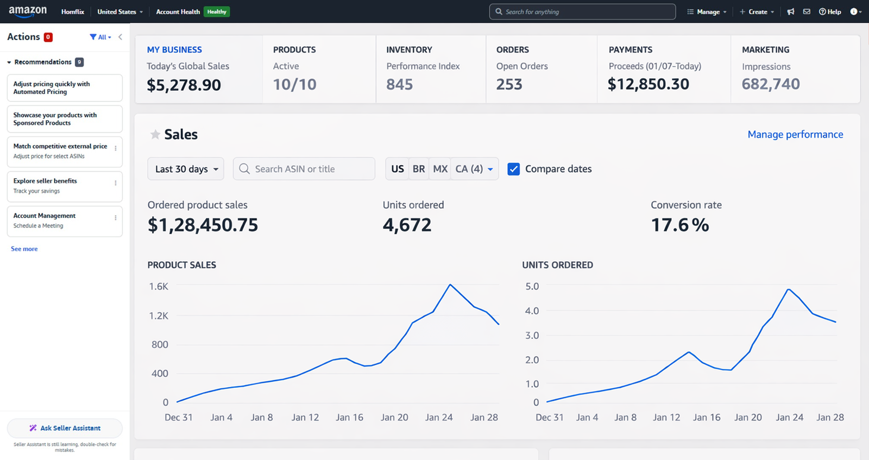Open the Manage menu
Viewport: 869px width, 460px height.
pos(707,11)
